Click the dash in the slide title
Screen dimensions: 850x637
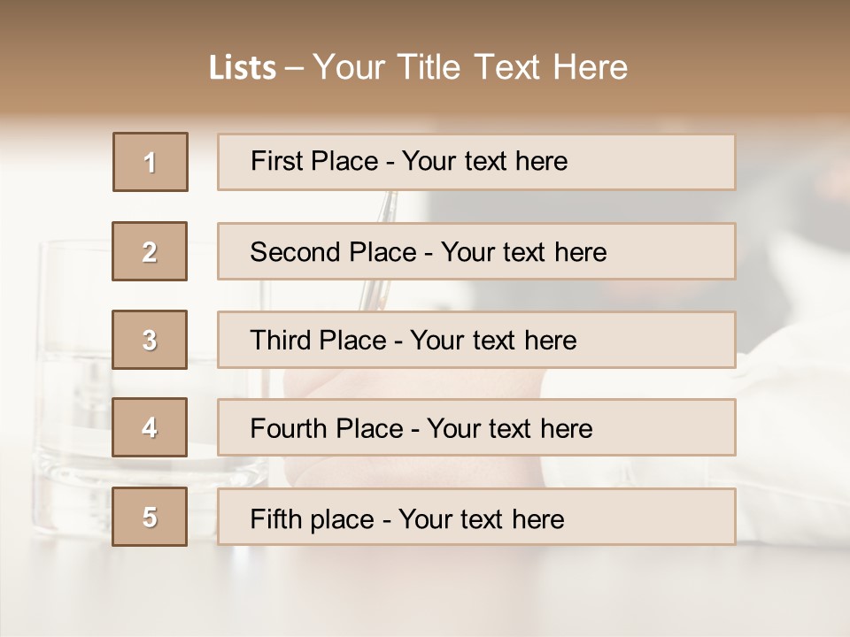[x=294, y=68]
